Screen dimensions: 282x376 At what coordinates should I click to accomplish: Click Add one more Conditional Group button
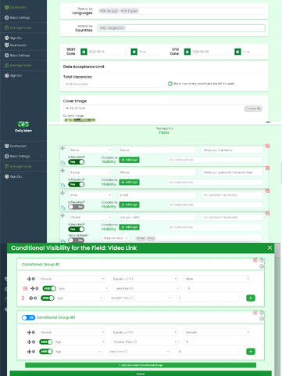tap(141, 365)
